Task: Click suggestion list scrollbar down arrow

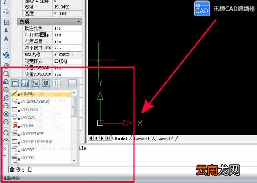Action: point(74,160)
